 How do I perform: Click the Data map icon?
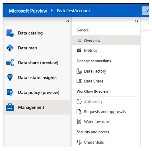click(10, 48)
